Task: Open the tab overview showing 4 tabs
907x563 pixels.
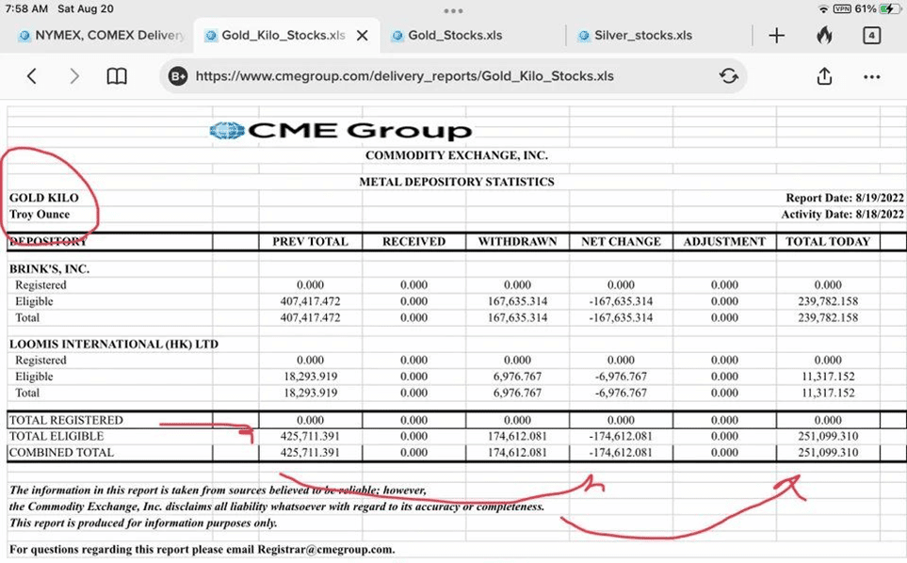Action: 872,35
